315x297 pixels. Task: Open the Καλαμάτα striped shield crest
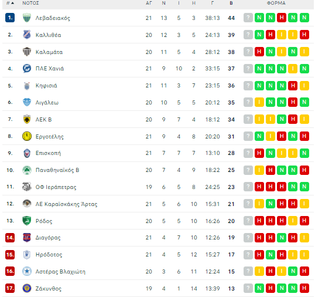(x=27, y=52)
